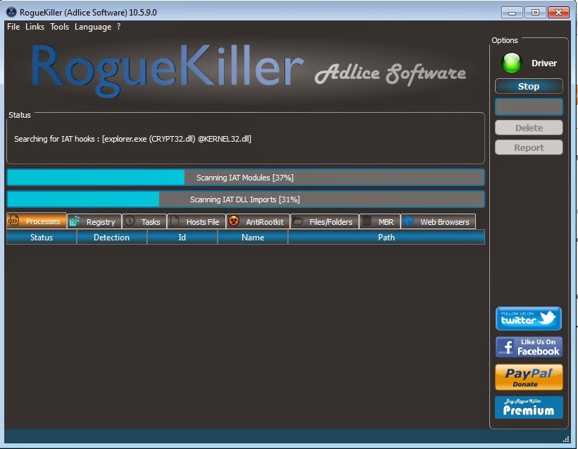Select the Processes tab

[37, 221]
